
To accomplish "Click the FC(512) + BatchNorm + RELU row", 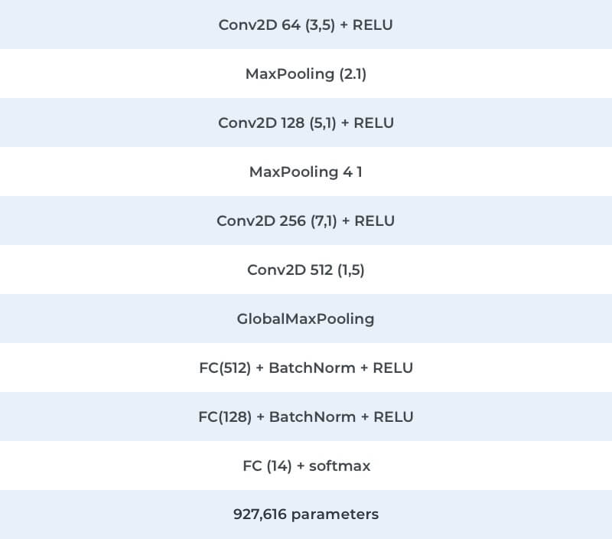I will click(306, 367).
